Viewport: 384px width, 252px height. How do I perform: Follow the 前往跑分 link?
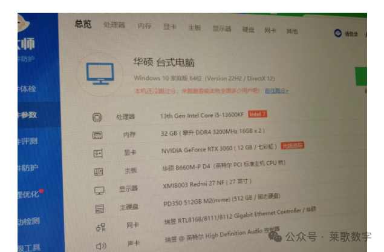277,91
